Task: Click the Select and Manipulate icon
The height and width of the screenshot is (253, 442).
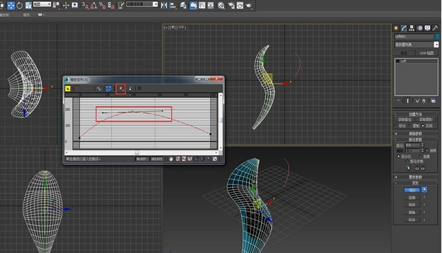Action: (66, 5)
